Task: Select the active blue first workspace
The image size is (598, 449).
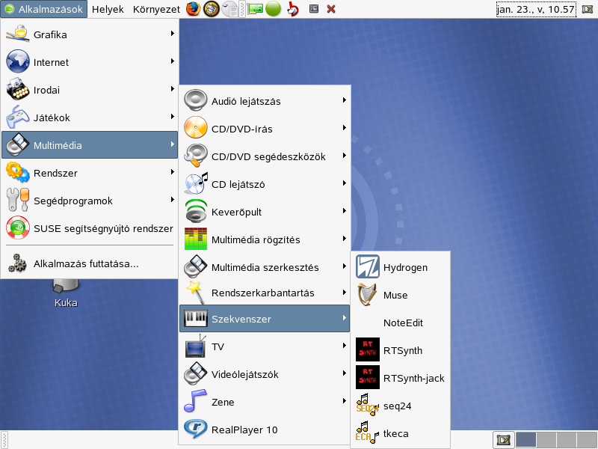Action: point(526,440)
